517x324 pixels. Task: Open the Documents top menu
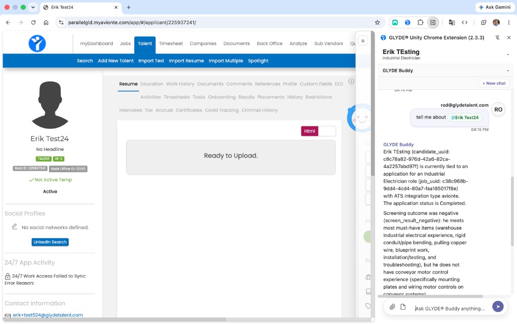click(x=236, y=43)
